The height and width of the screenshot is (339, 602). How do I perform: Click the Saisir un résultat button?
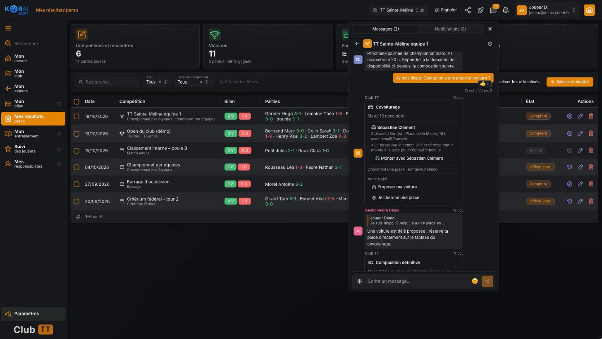pos(570,82)
